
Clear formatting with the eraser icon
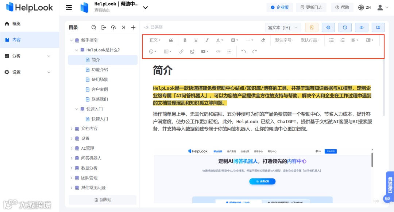click(263, 40)
